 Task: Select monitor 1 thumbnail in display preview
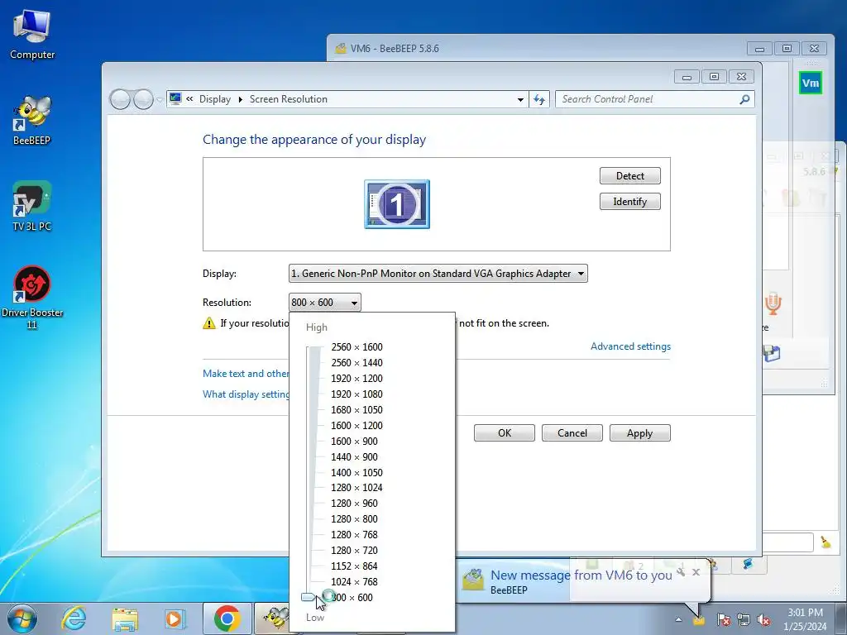point(397,204)
